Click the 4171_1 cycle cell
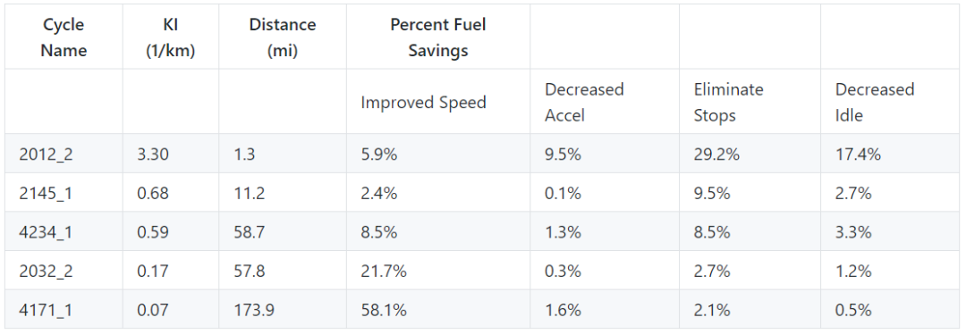This screenshot has width=966, height=334. [x=64, y=309]
